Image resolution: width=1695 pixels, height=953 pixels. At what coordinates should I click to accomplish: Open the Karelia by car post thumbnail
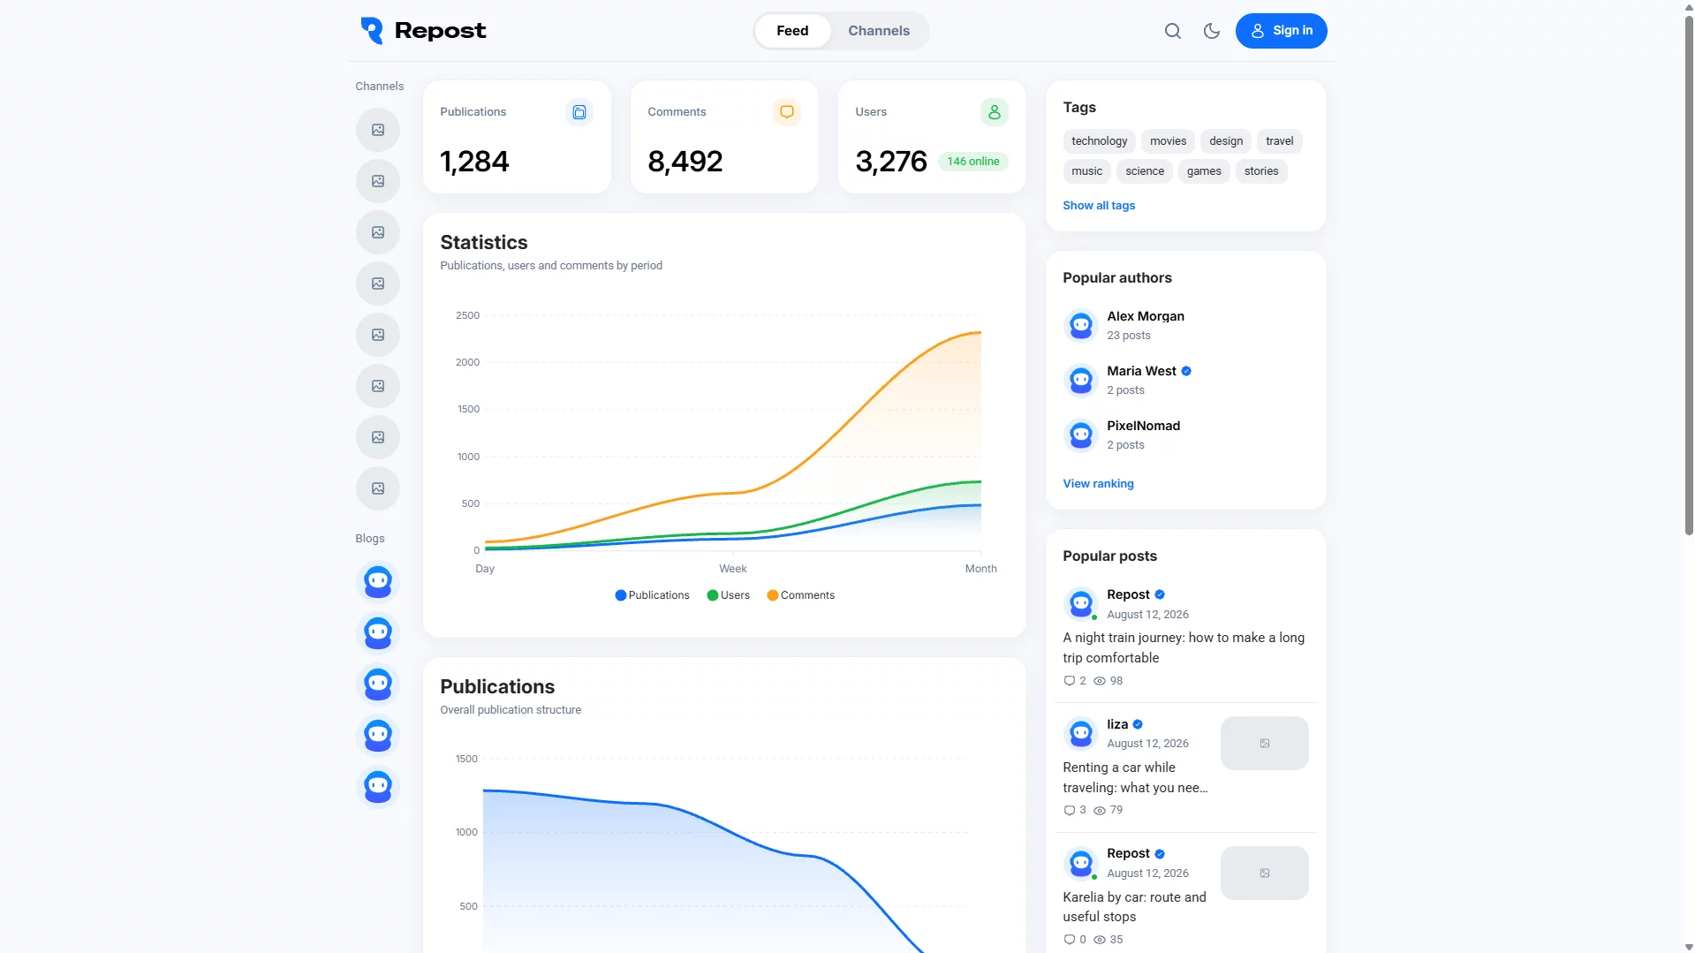pyautogui.click(x=1264, y=874)
